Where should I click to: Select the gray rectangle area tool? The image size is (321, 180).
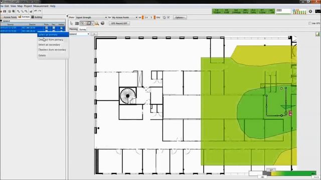[x=77, y=23]
